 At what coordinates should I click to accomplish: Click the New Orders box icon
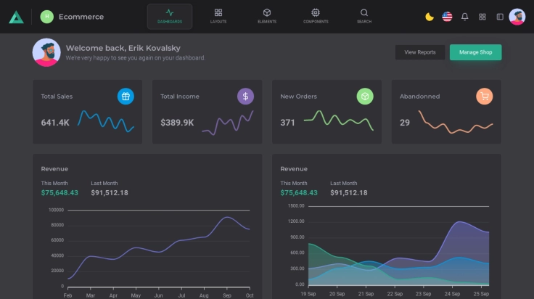(x=365, y=96)
